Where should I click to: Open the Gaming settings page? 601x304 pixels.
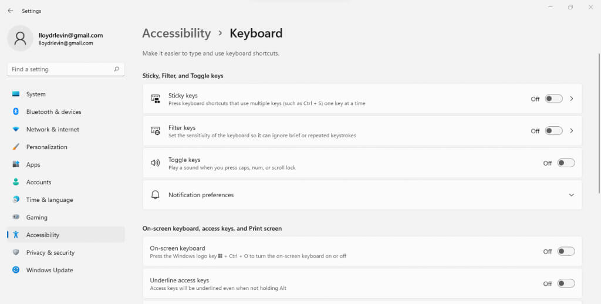[x=36, y=217]
